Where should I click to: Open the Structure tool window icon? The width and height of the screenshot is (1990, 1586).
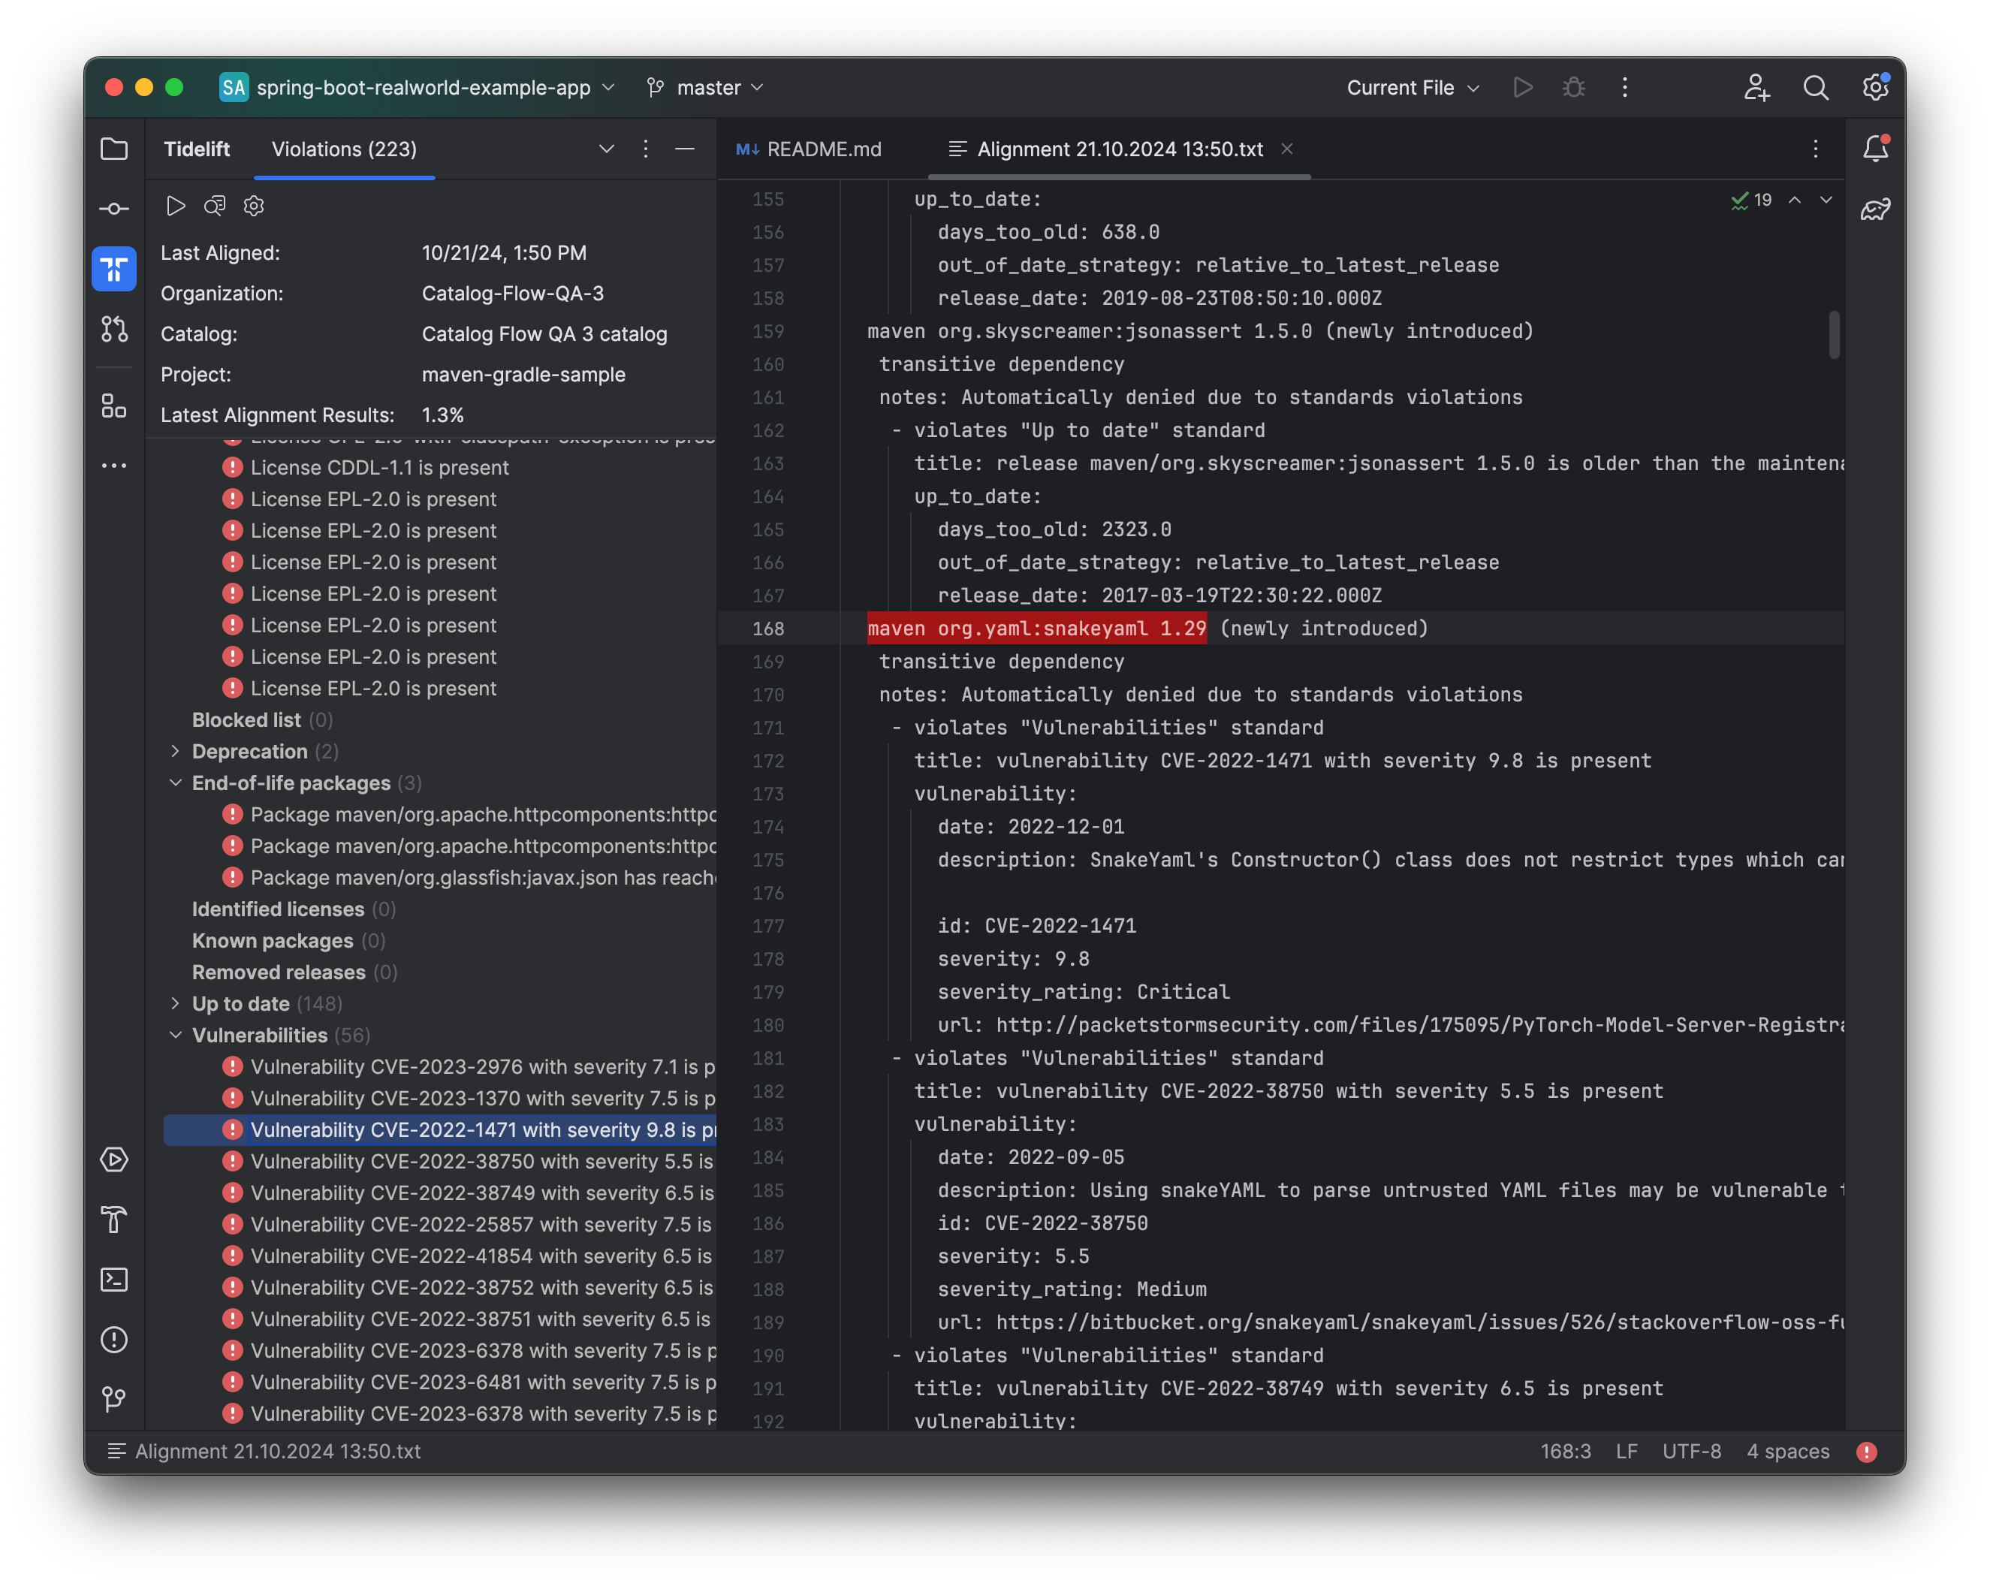(113, 406)
